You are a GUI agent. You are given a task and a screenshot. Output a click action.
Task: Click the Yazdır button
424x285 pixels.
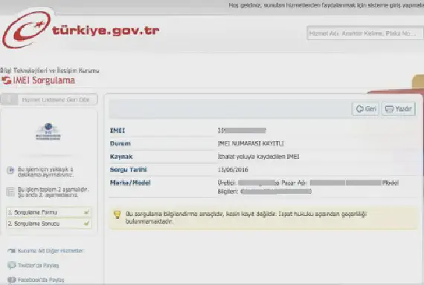pos(399,109)
